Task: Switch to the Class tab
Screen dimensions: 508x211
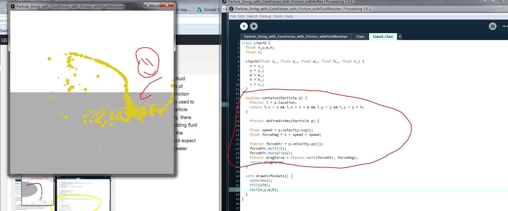Action: pos(360,37)
